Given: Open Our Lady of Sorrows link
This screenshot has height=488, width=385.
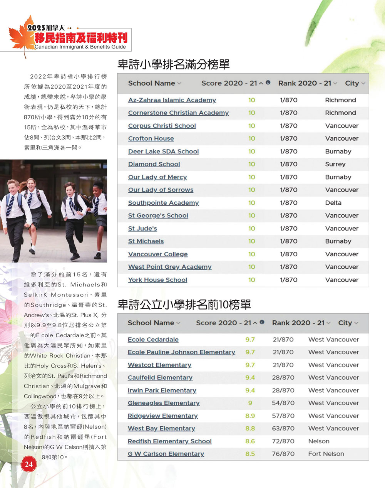Looking at the screenshot, I should [x=161, y=190].
